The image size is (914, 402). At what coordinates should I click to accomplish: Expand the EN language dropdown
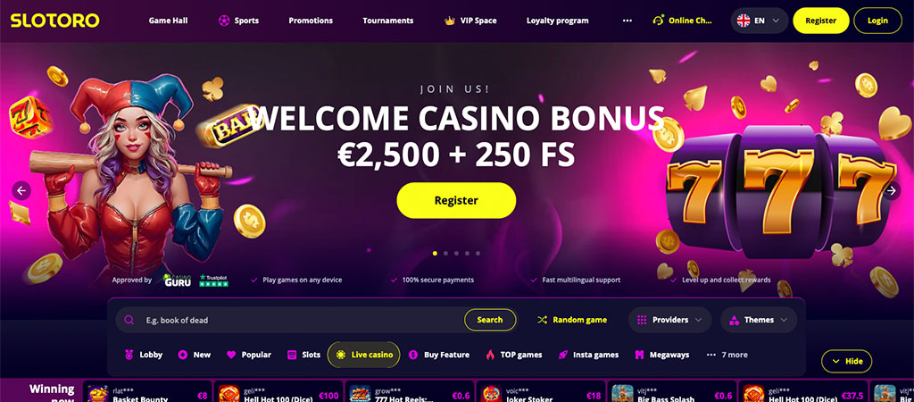(x=759, y=21)
